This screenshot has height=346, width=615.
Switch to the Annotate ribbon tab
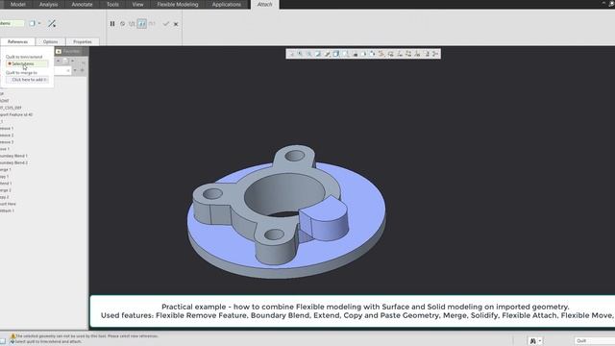click(82, 4)
